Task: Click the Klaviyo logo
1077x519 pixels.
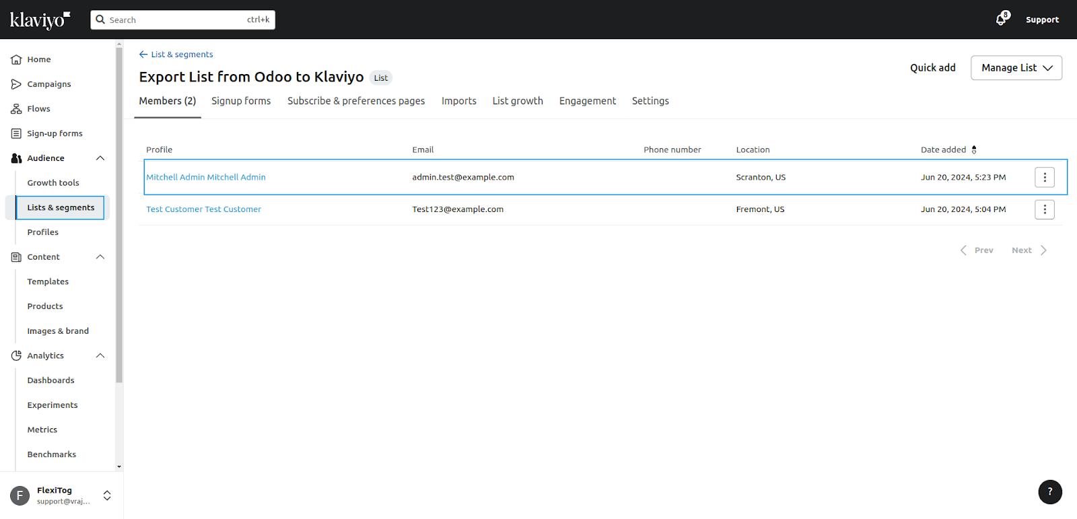Action: (x=40, y=20)
